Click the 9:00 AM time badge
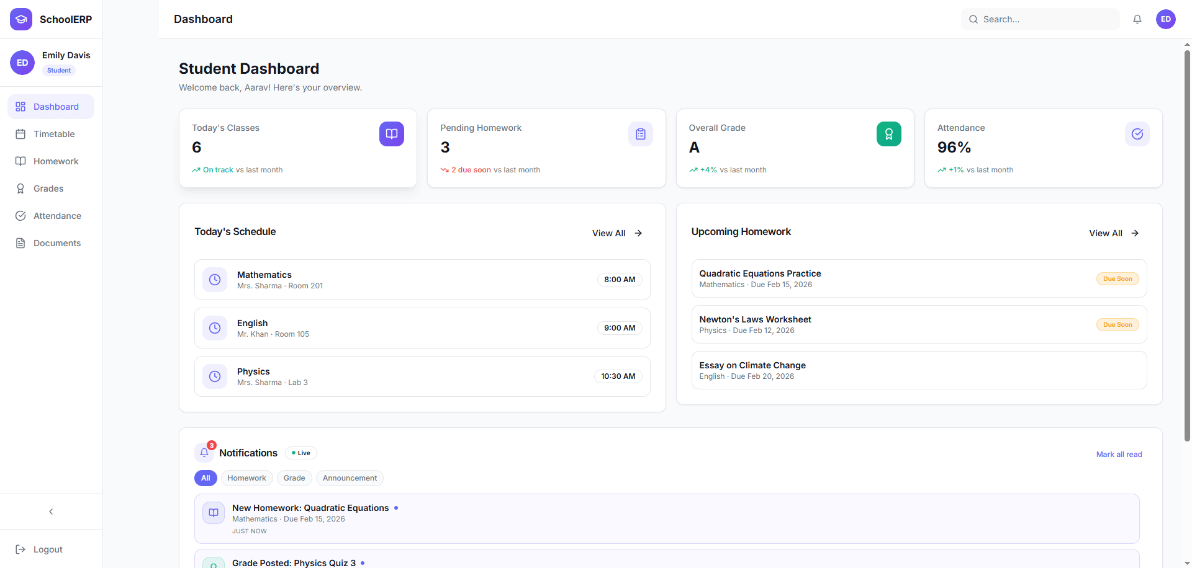This screenshot has height=568, width=1192. 620,328
